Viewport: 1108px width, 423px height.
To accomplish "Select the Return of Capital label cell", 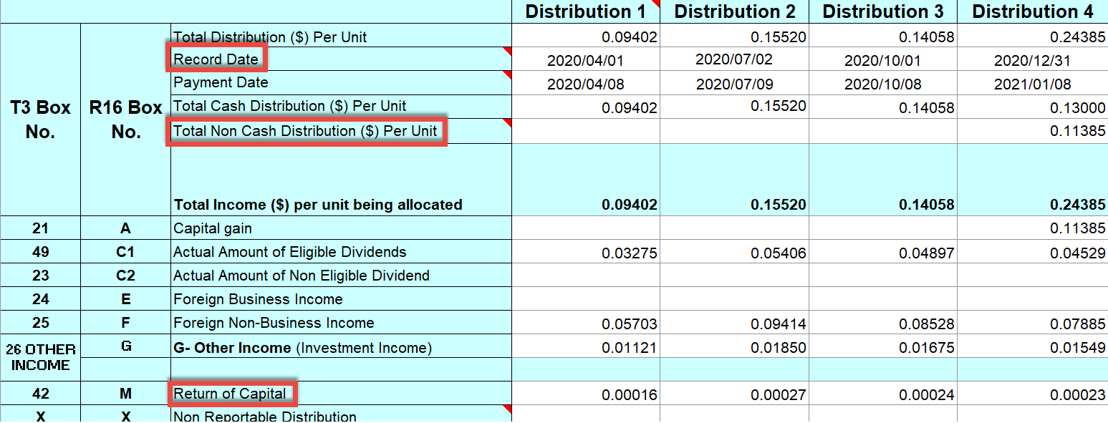I will point(230,394).
